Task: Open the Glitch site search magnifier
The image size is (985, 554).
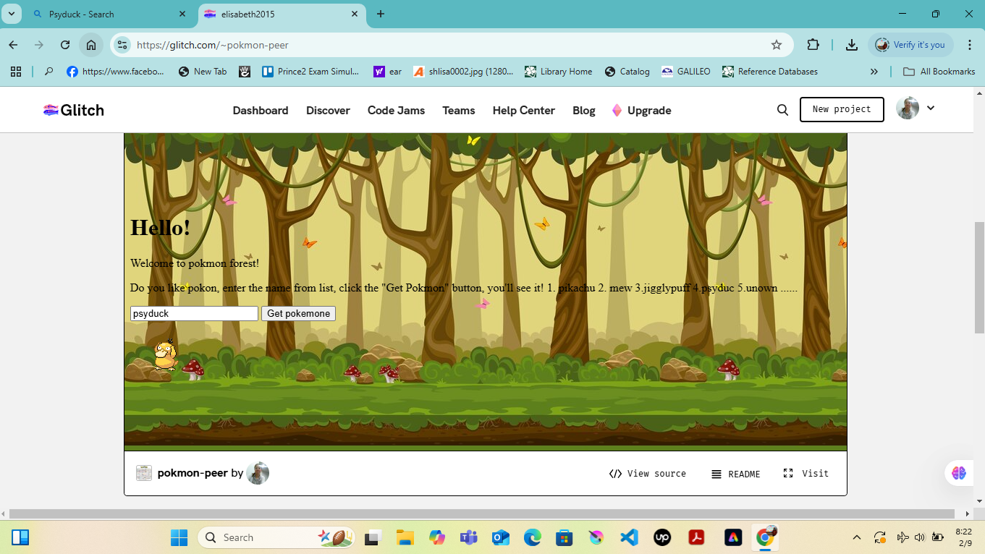Action: pyautogui.click(x=782, y=110)
